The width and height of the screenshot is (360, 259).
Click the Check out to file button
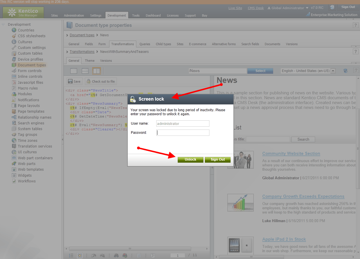(101, 81)
